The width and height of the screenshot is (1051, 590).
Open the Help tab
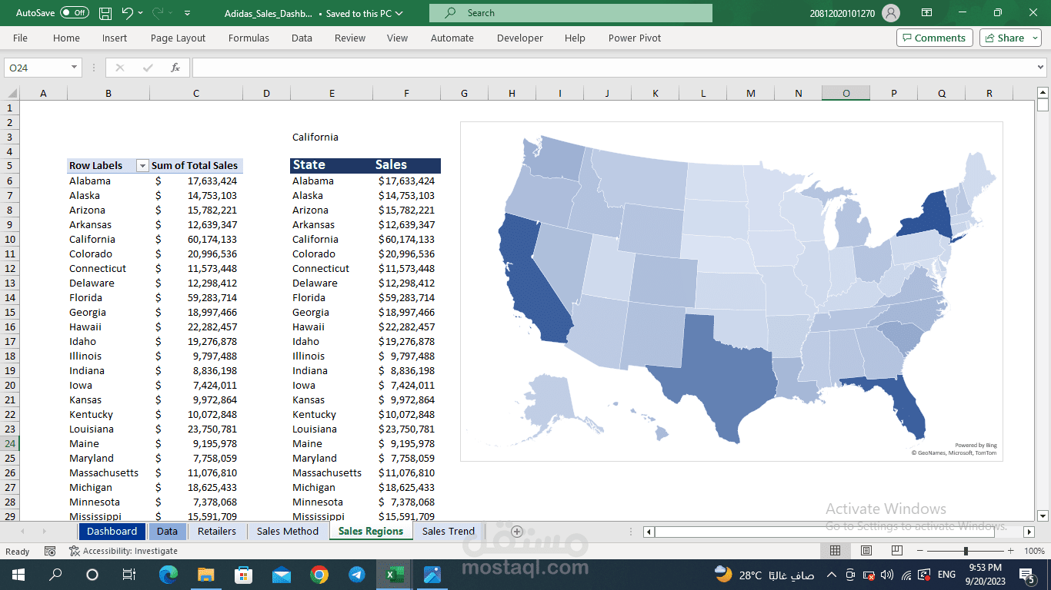click(575, 38)
